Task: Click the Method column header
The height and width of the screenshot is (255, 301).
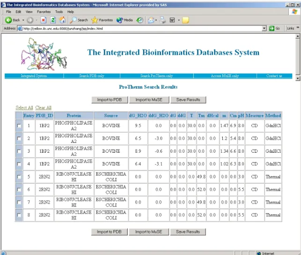Action: pos(273,115)
